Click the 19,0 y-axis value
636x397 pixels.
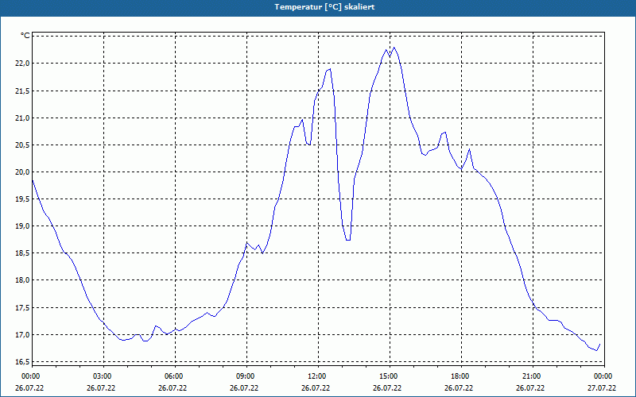[23, 226]
